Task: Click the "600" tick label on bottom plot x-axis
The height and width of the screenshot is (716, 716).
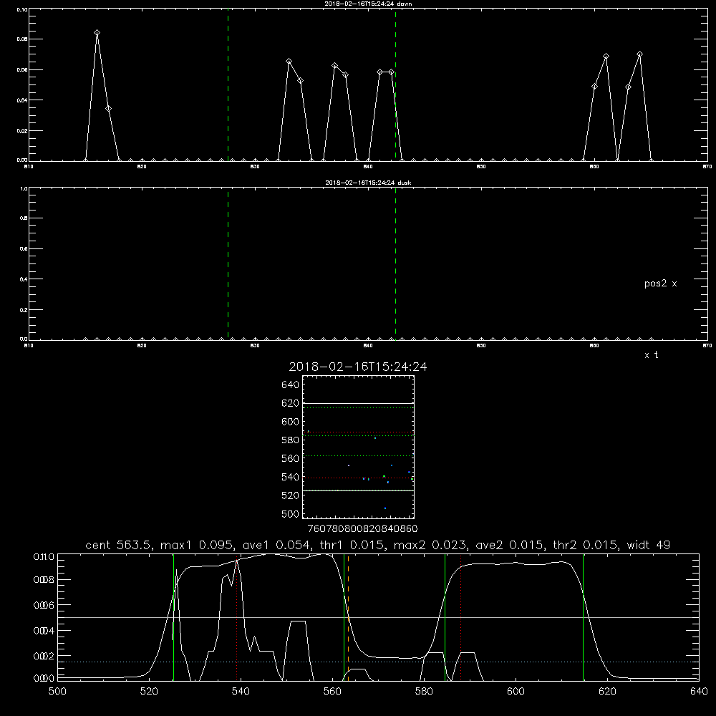Action: (x=516, y=692)
